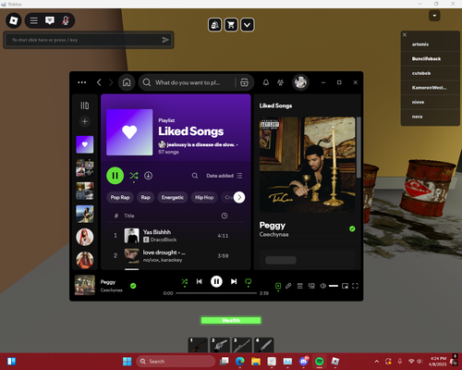
Task: Open Connect to a device
Action: [x=311, y=286]
